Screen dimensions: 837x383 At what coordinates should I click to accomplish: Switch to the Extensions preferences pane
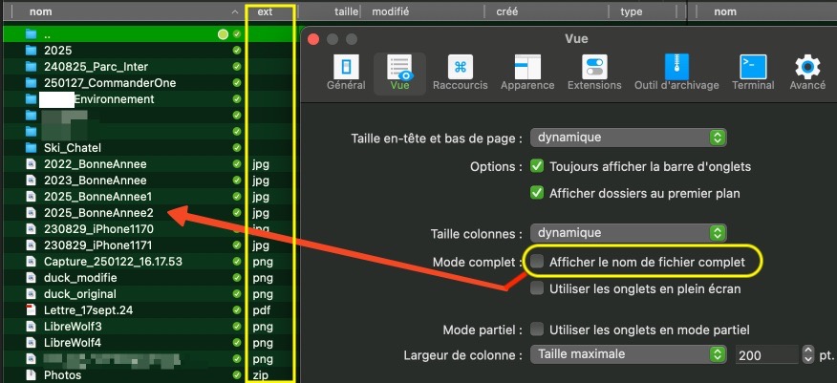click(594, 72)
